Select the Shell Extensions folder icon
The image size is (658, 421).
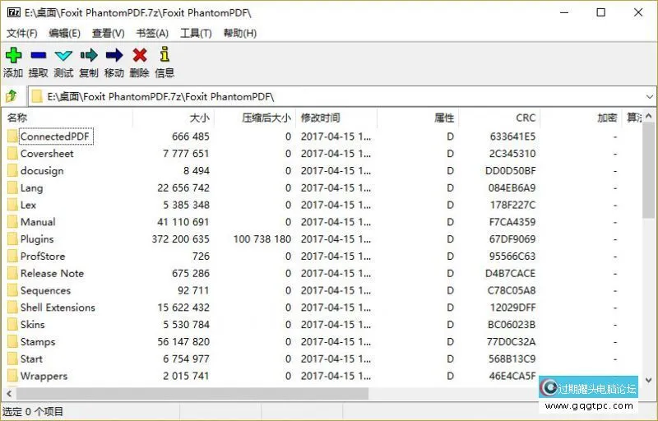(12, 308)
